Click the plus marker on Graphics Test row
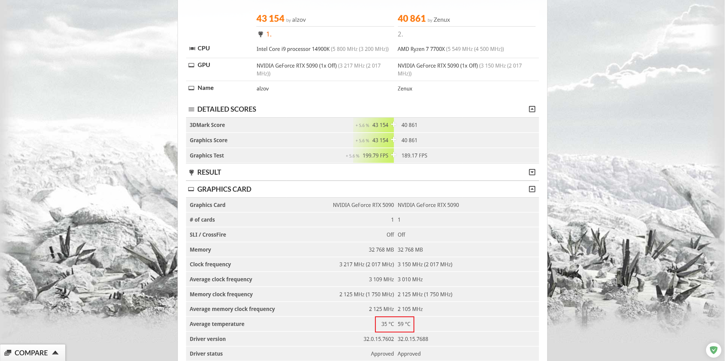Image resolution: width=725 pixels, height=361 pixels. [394, 155]
